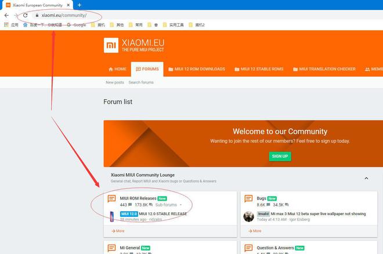Open MIUI 12.0 STABLE RELEASE thread
The width and height of the screenshot is (383, 254).
162,213
